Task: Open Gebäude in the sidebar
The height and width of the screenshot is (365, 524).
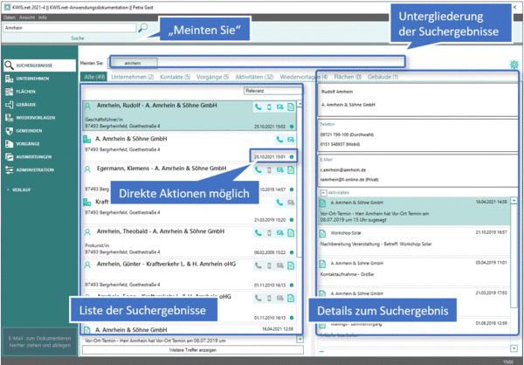Action: tap(26, 103)
